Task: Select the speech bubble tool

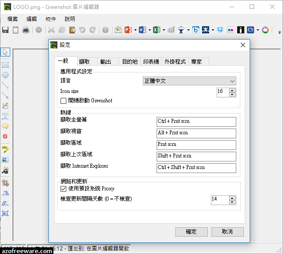Action: point(5,126)
